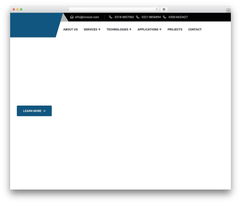Call the number 0321-8856894
This screenshot has height=204, width=241.
click(151, 17)
